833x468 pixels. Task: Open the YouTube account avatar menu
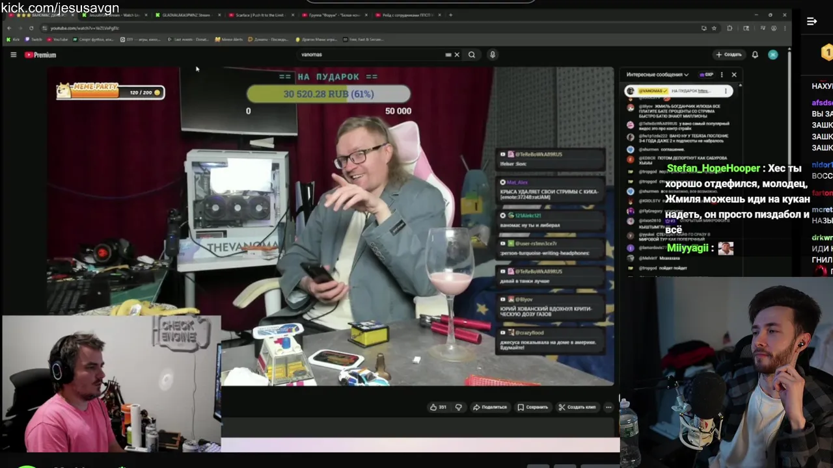[x=773, y=55]
